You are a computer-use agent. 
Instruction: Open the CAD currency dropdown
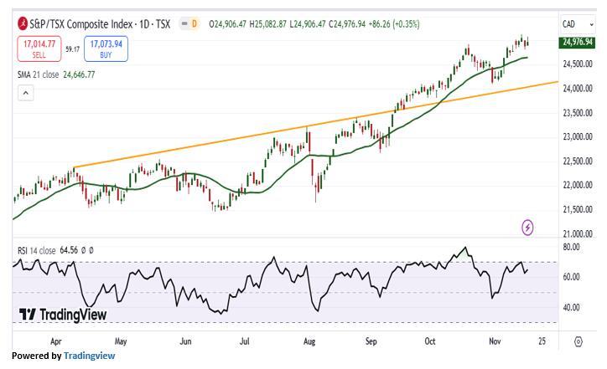pos(577,25)
